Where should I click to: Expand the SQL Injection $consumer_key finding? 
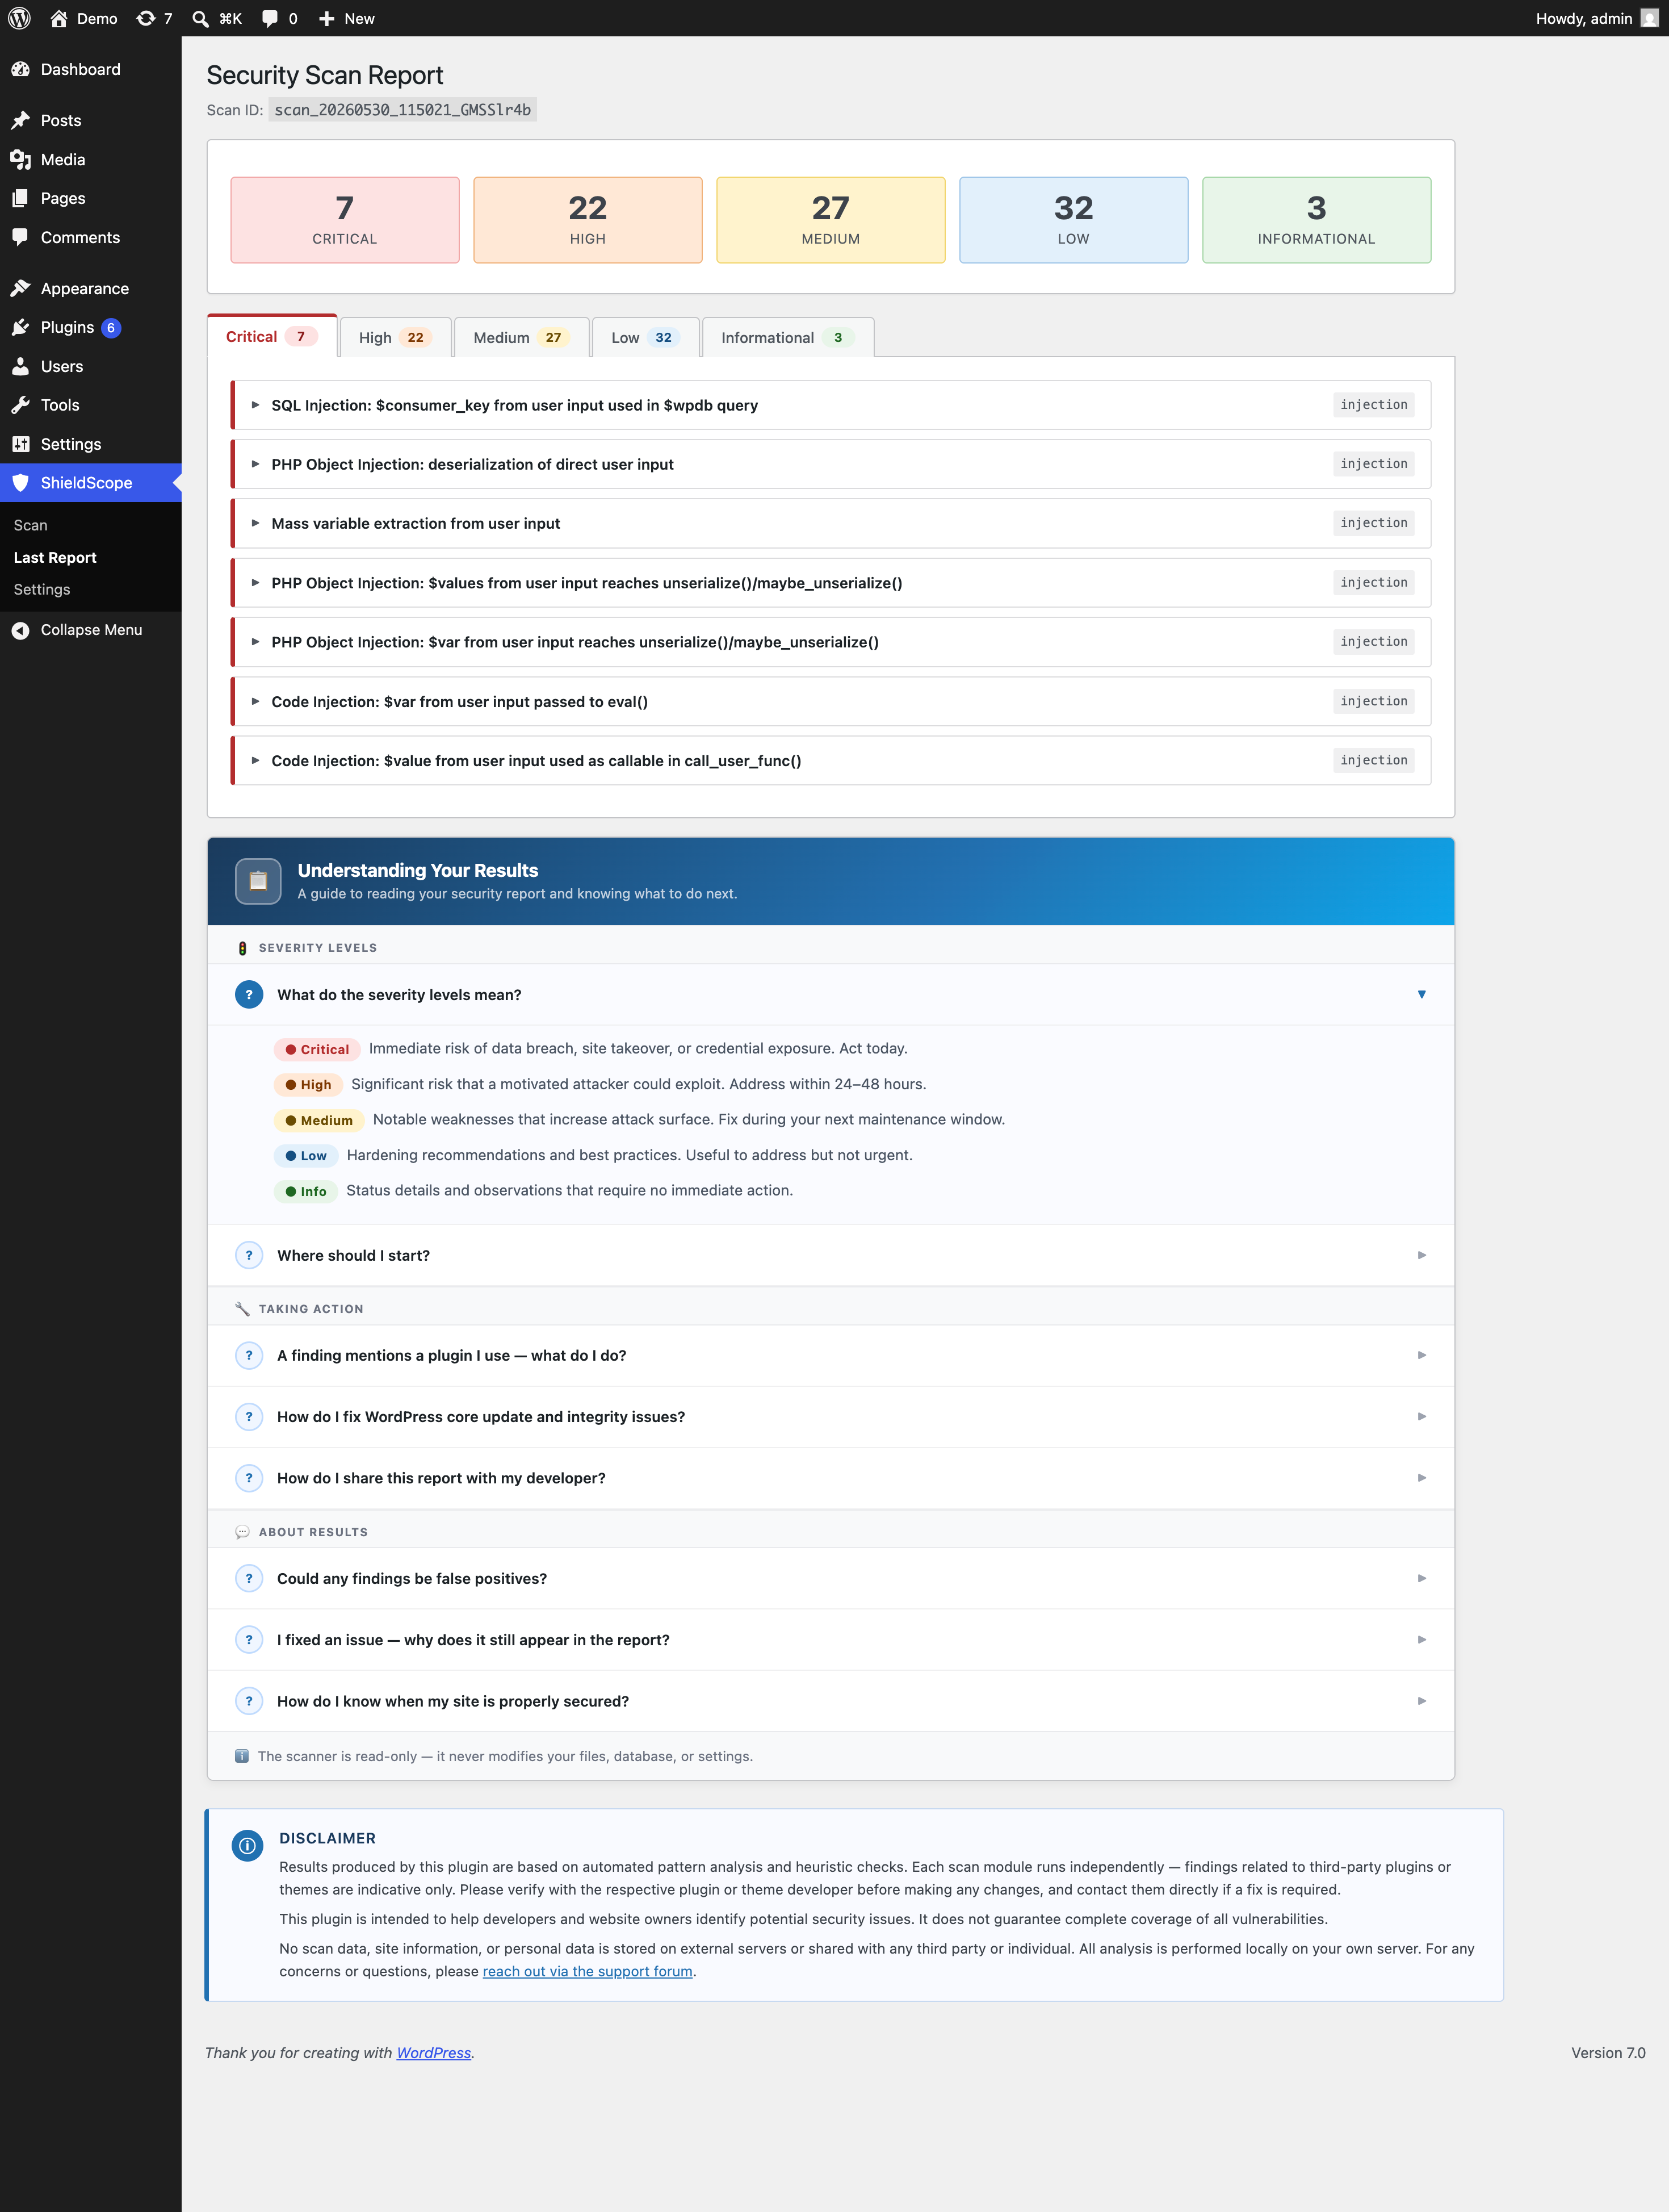pos(831,405)
